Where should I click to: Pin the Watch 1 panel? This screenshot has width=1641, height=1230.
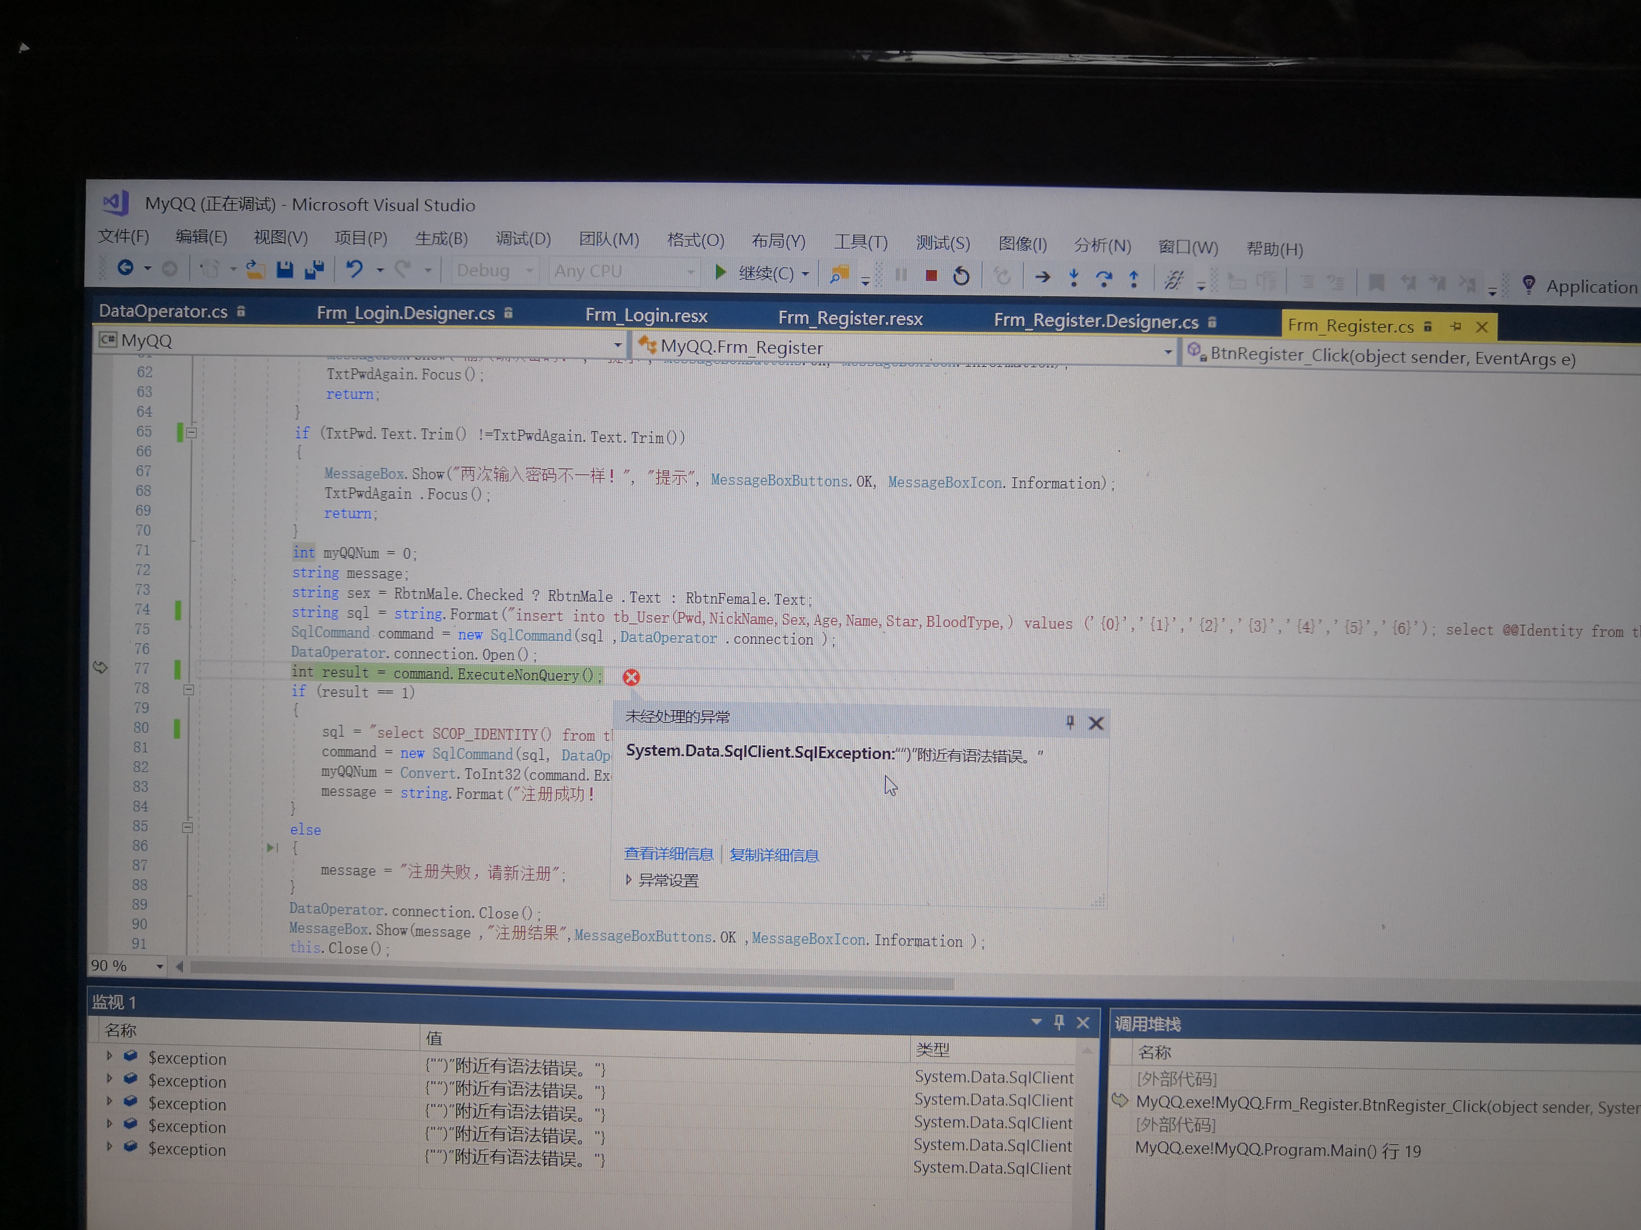[1059, 1023]
